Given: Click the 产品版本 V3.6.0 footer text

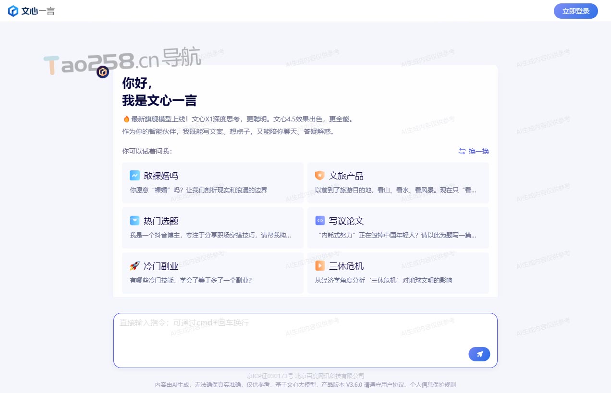Looking at the screenshot, I should (x=341, y=384).
